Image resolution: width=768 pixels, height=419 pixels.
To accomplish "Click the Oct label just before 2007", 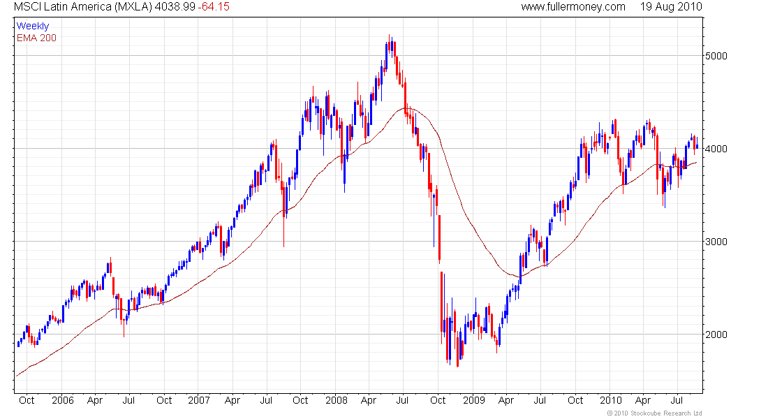I will (x=164, y=400).
